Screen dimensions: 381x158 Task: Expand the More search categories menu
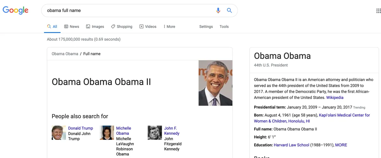169,26
